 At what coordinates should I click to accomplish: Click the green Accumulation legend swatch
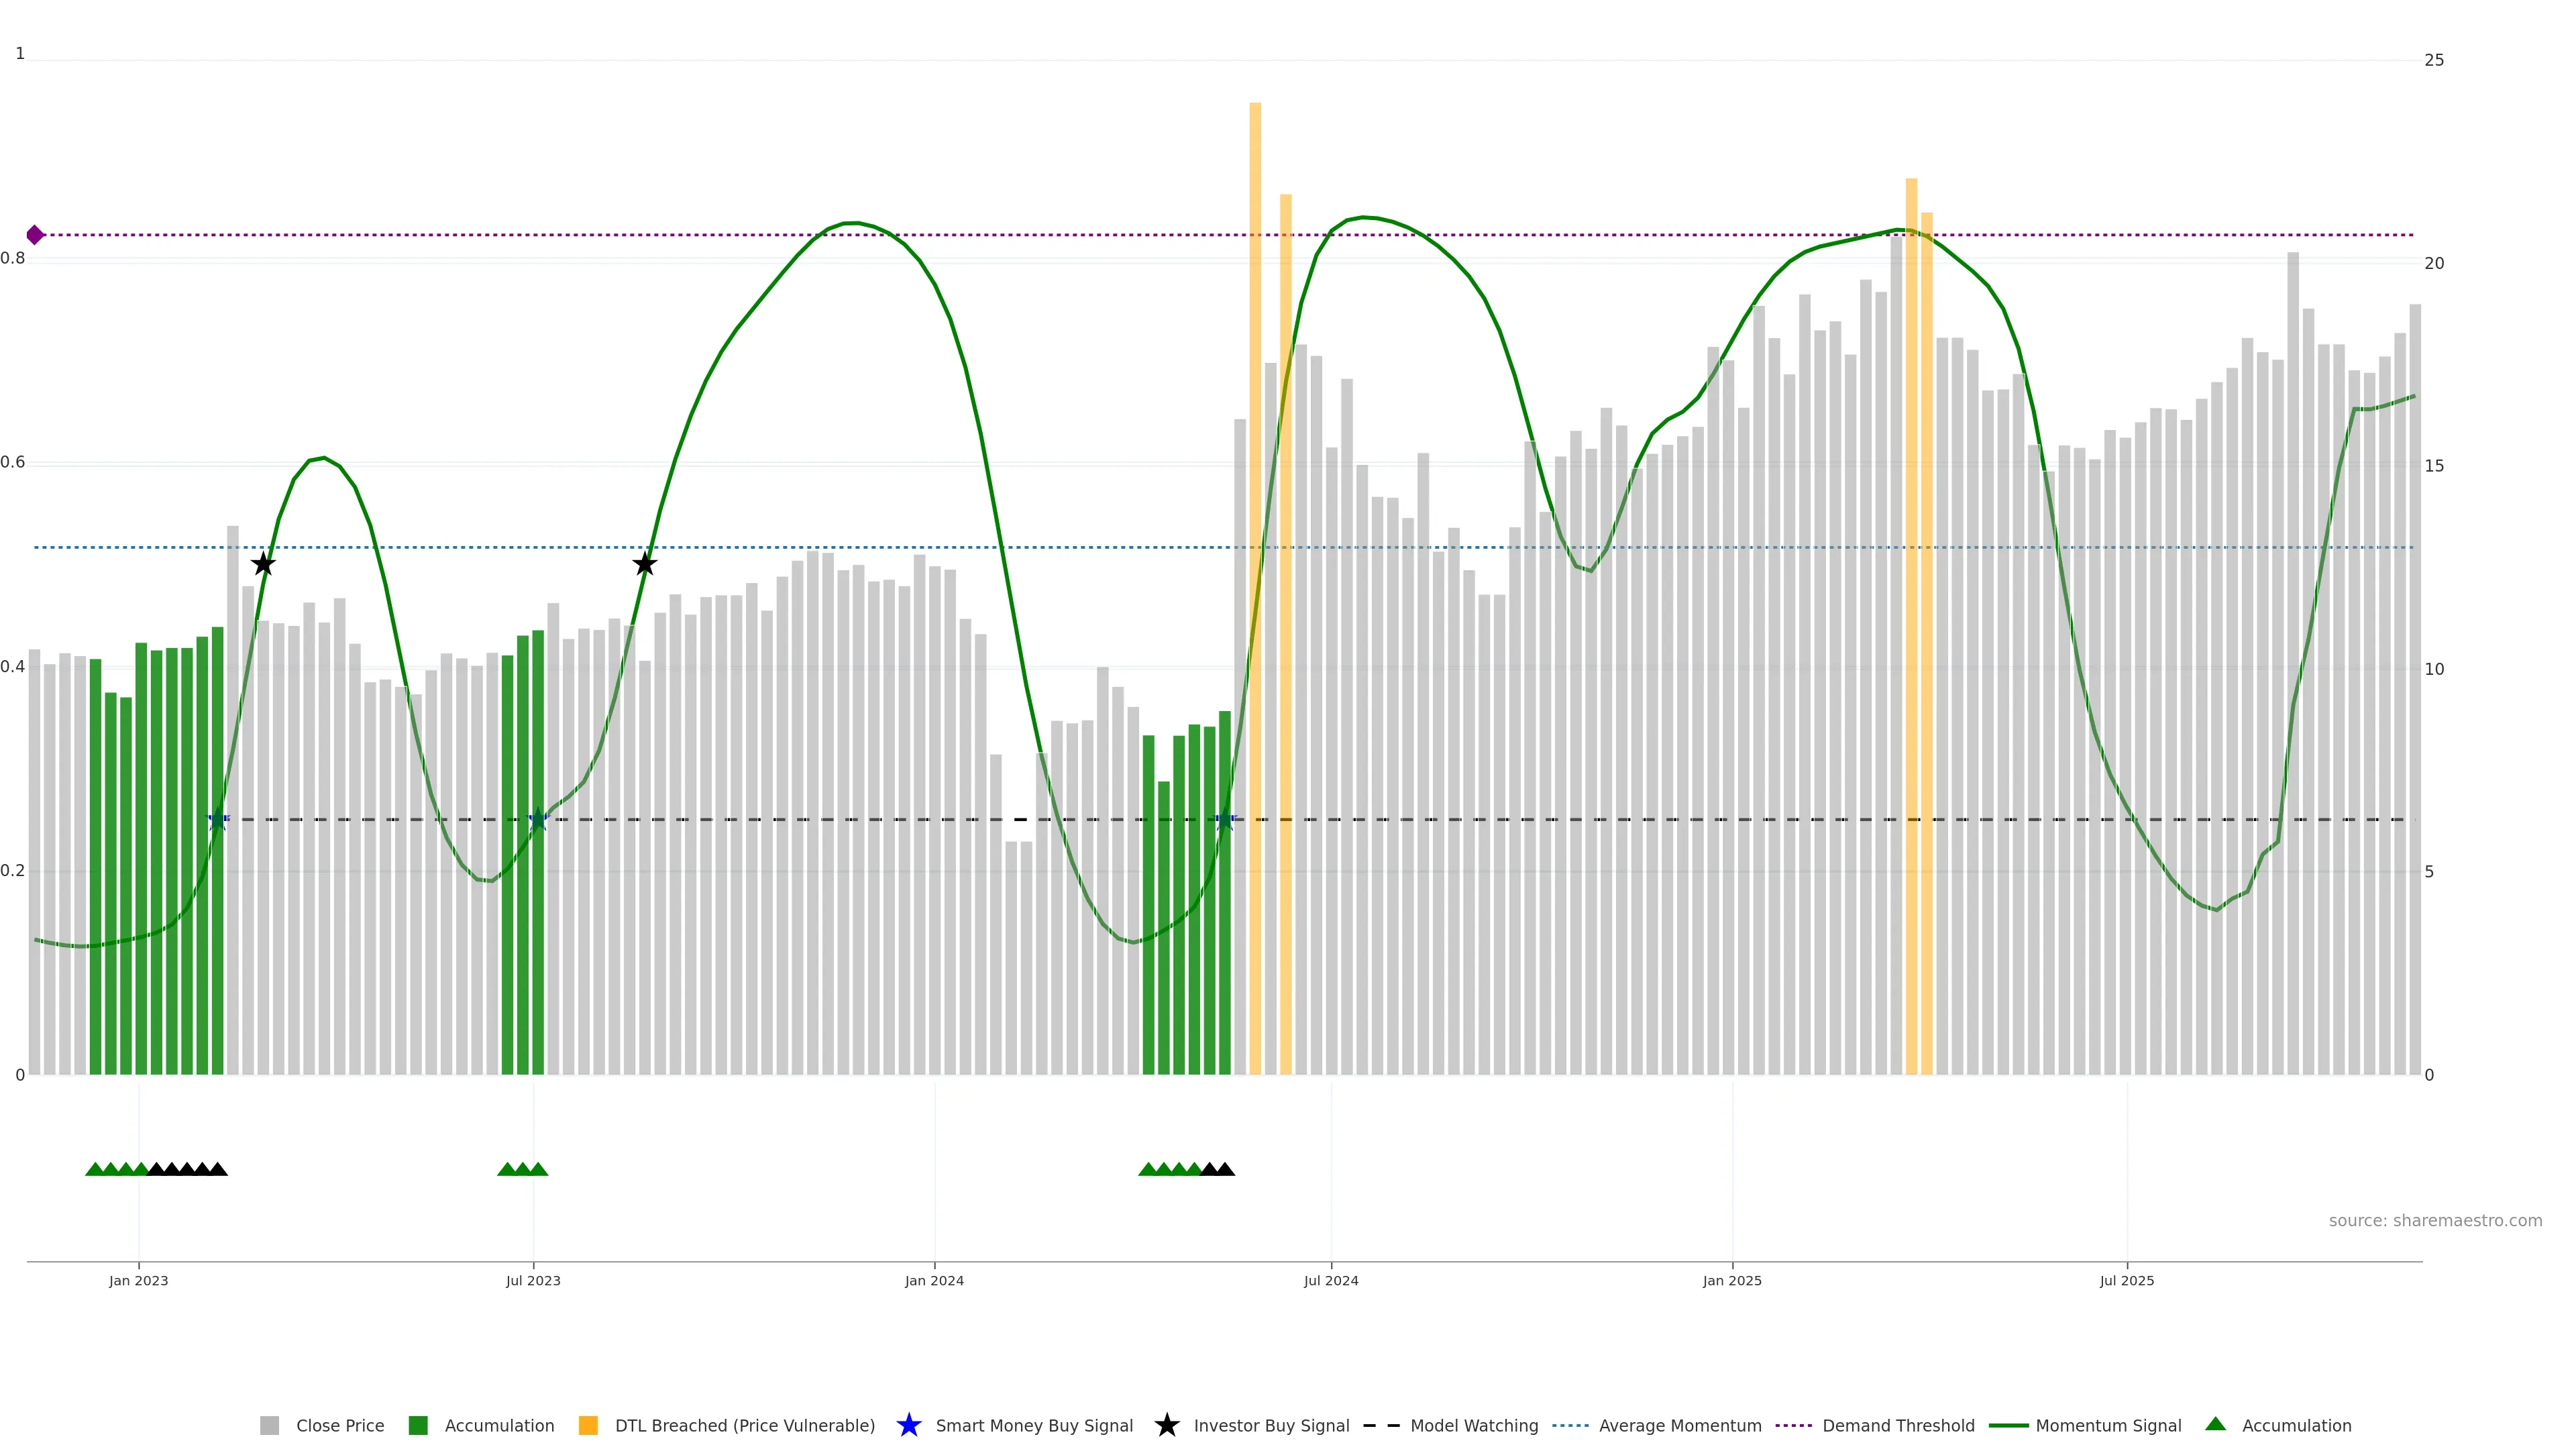[x=418, y=1425]
